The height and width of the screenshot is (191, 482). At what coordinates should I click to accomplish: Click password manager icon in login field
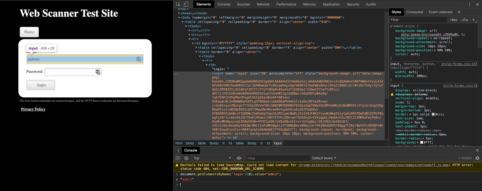click(x=139, y=59)
